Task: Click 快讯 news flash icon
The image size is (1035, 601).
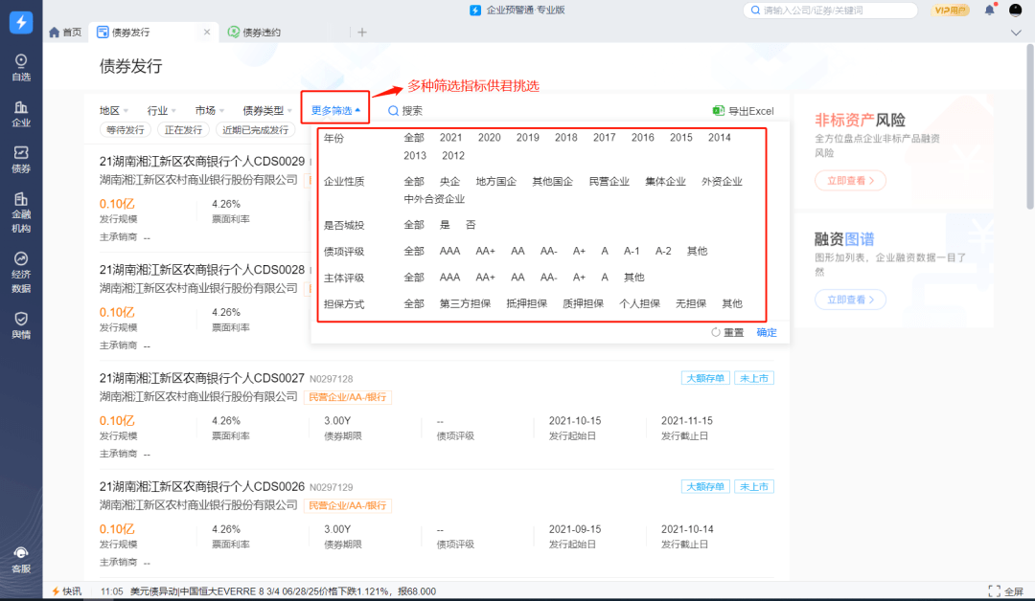Action: [57, 591]
